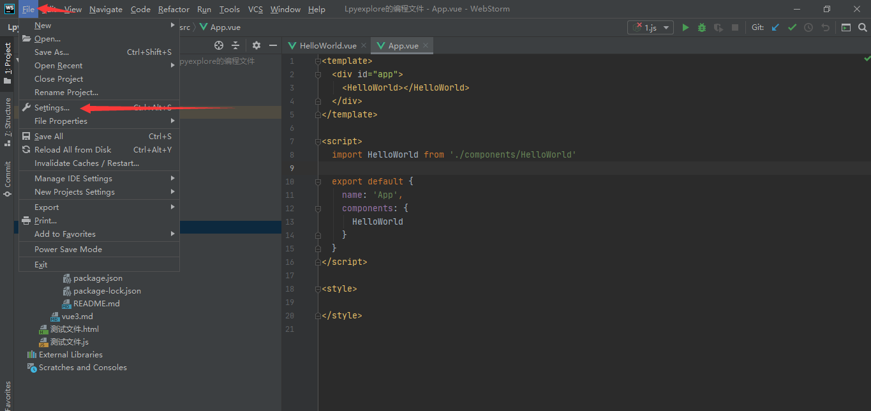Run the 1.js configuration with play button
The height and width of the screenshot is (411, 871).
coord(685,27)
